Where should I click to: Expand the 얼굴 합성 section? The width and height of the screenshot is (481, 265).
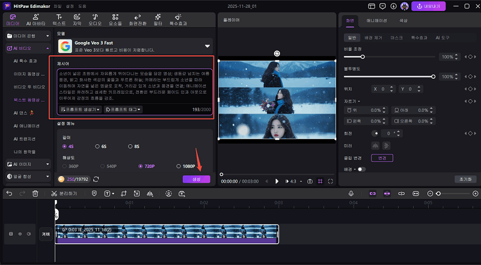click(28, 176)
